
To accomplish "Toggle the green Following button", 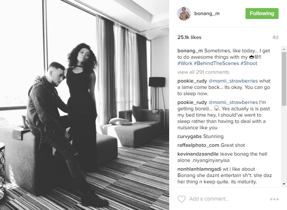I will (262, 14).
